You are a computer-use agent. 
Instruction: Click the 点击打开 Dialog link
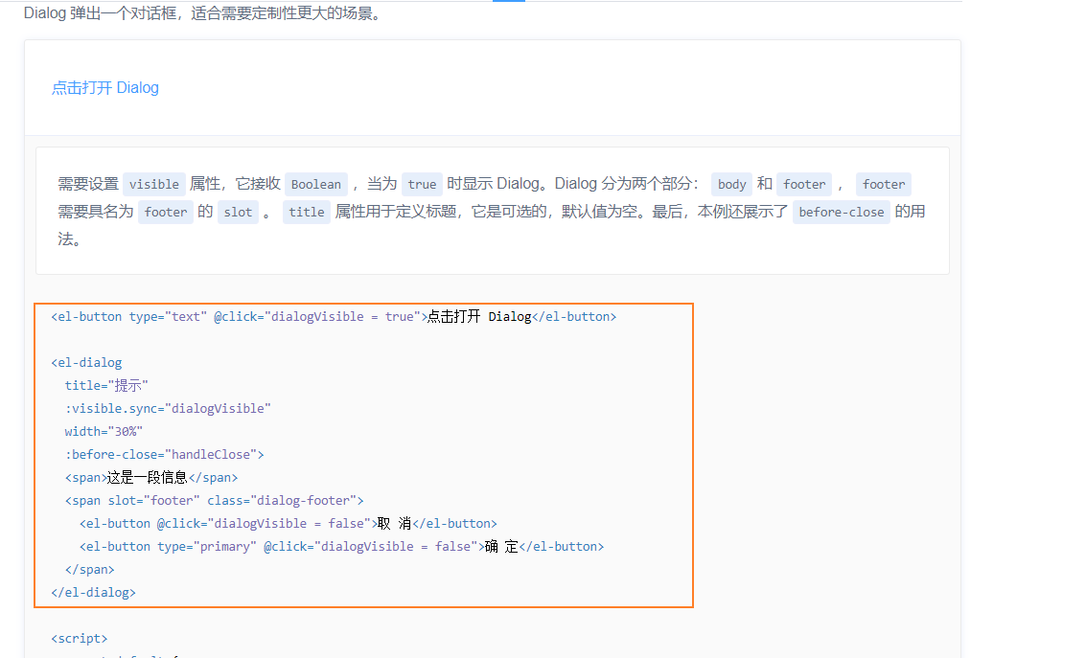[x=105, y=88]
